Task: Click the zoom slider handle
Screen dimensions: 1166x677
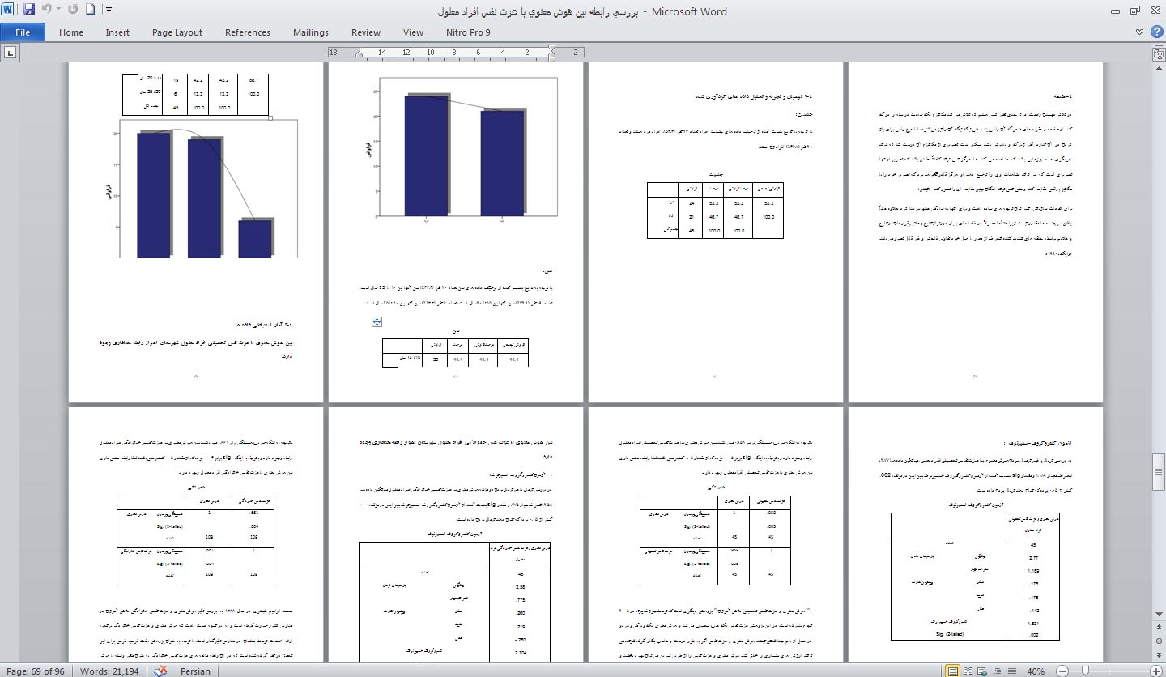Action: (1083, 671)
